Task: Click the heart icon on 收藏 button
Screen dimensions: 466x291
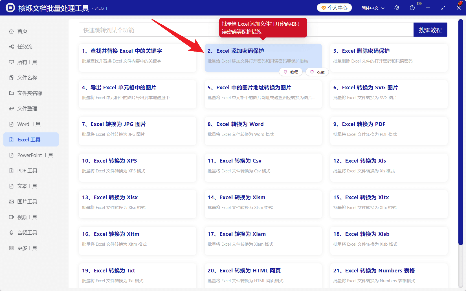Action: tap(312, 72)
